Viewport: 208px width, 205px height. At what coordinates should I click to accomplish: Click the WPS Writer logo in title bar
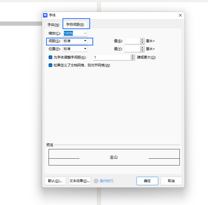click(x=45, y=15)
